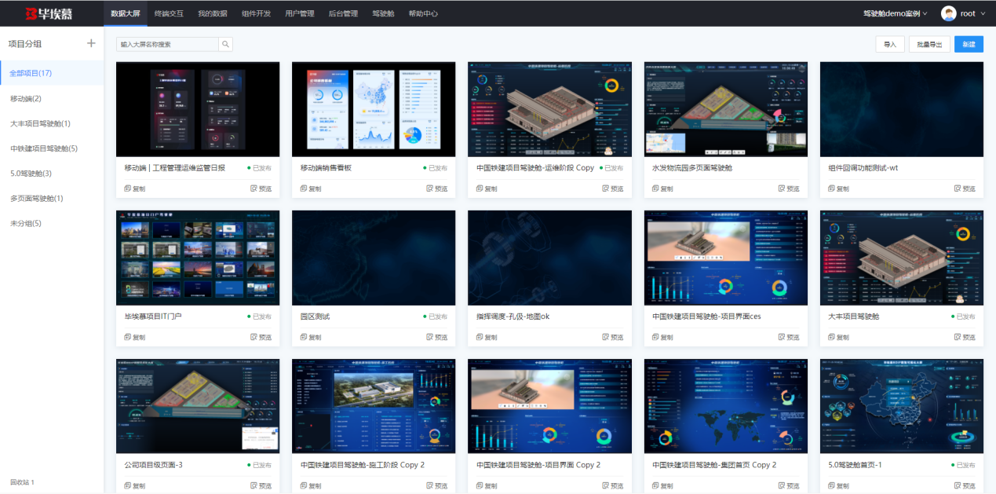Click copy icon on 大丰项目驾驶舱 card

coord(832,337)
